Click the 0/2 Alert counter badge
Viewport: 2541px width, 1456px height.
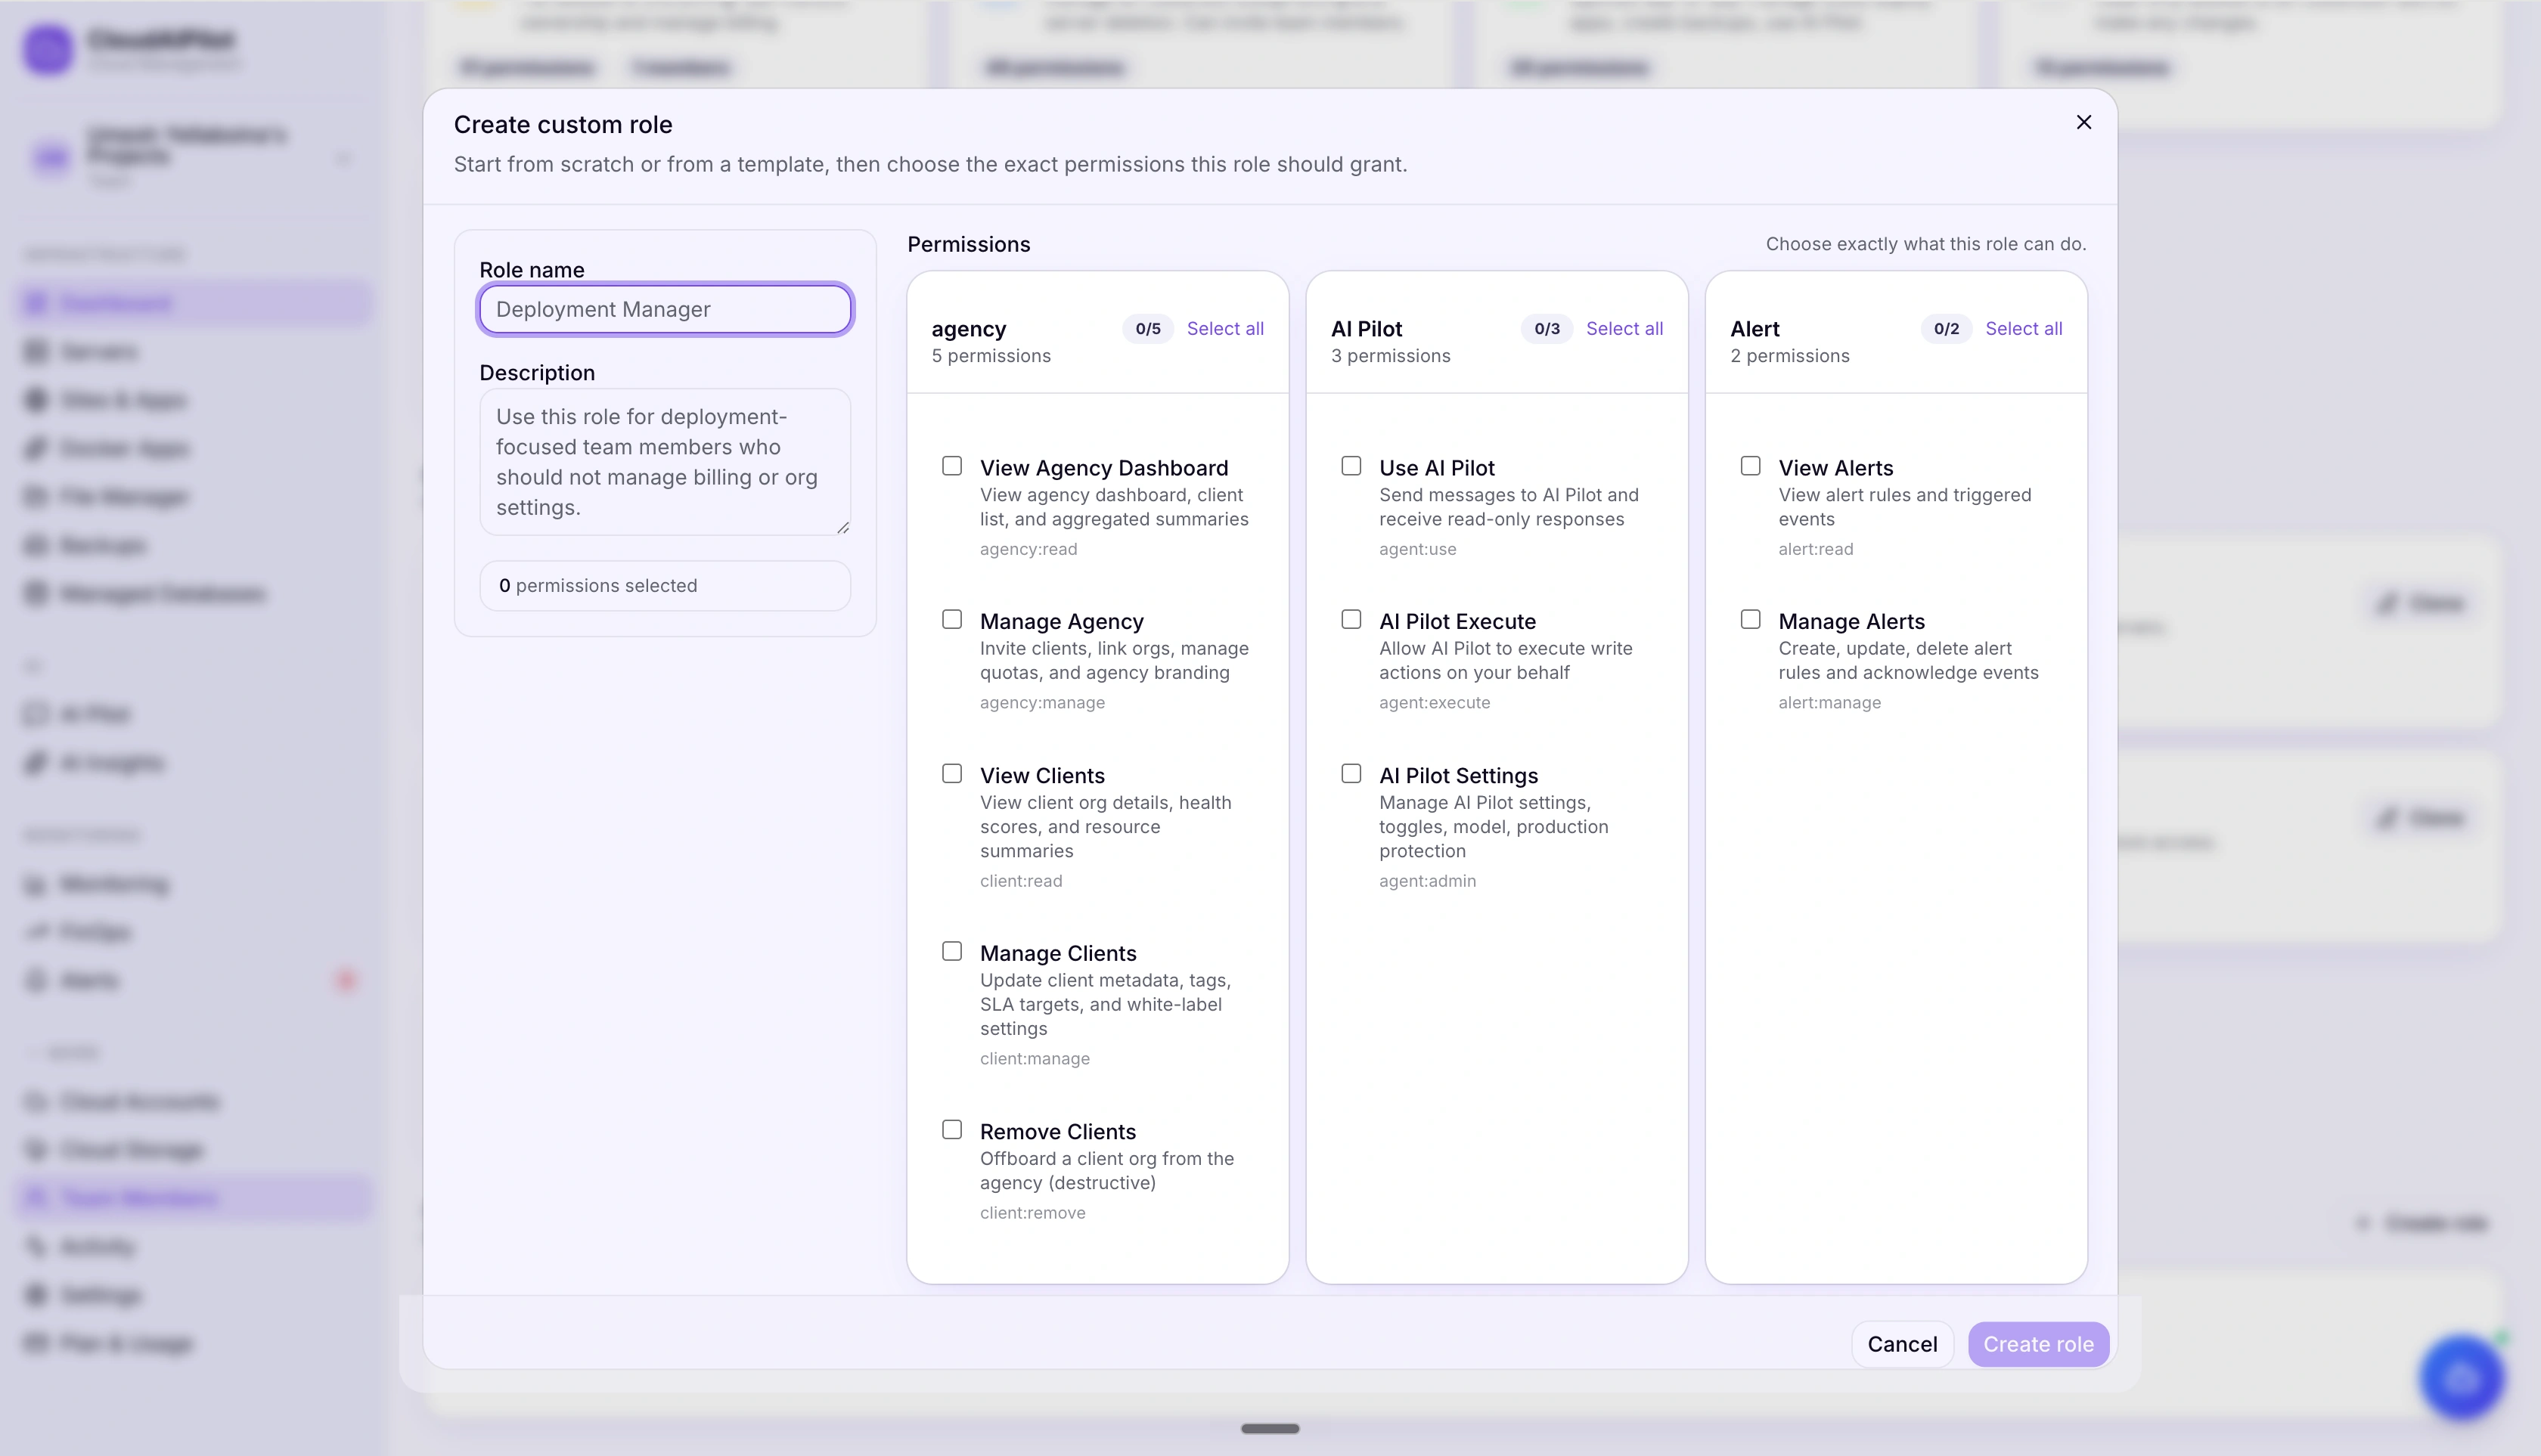(1947, 329)
